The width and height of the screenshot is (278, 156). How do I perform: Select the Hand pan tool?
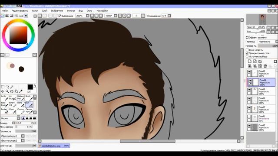(16, 91)
